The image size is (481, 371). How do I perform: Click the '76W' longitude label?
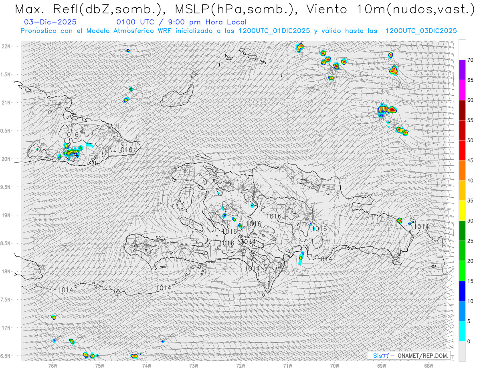(x=53, y=365)
